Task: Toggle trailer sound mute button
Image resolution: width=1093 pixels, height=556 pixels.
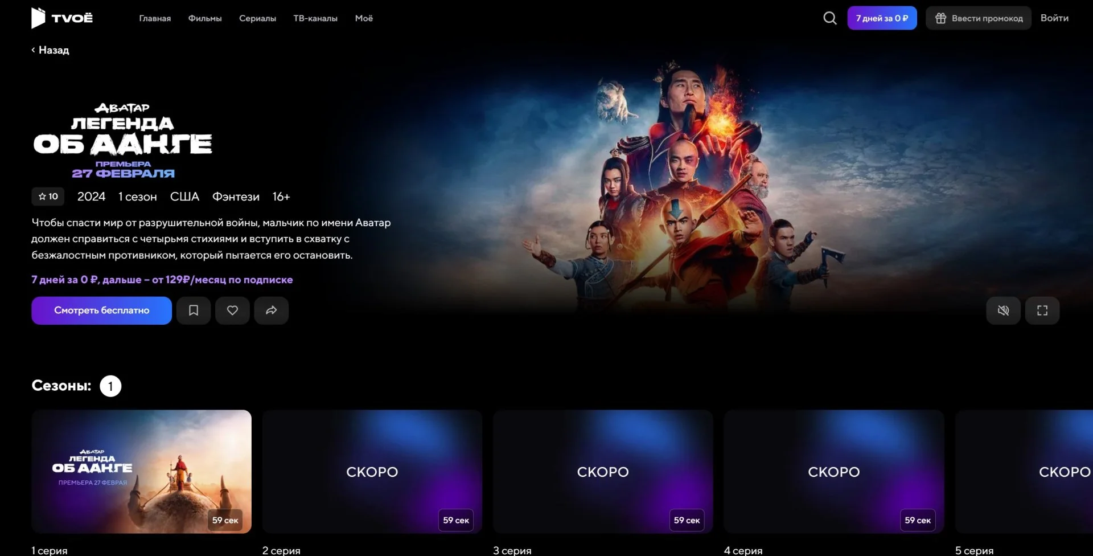Action: point(1004,310)
